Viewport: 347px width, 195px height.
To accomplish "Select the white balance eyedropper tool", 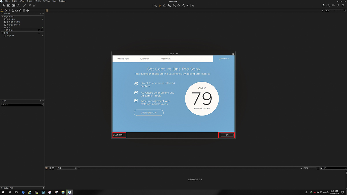I will (183, 5).
